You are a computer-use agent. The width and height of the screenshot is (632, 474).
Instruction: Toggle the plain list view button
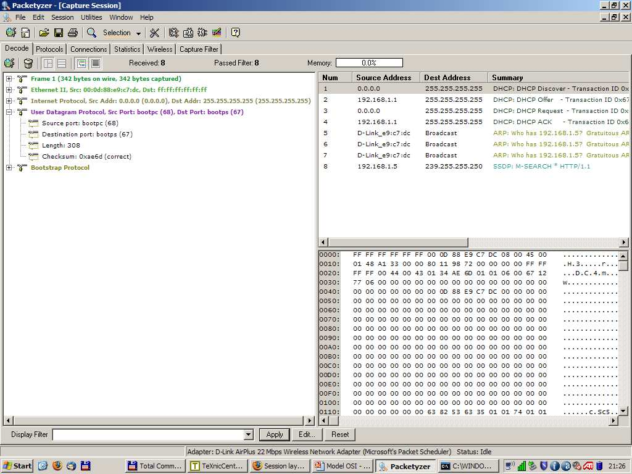[96, 64]
